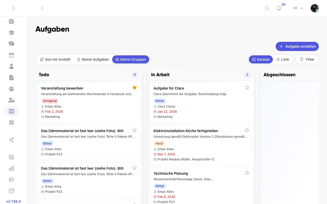Screen dimensions: 327x204
Task: Open the search icon in the top bar
Action: click(x=267, y=8)
